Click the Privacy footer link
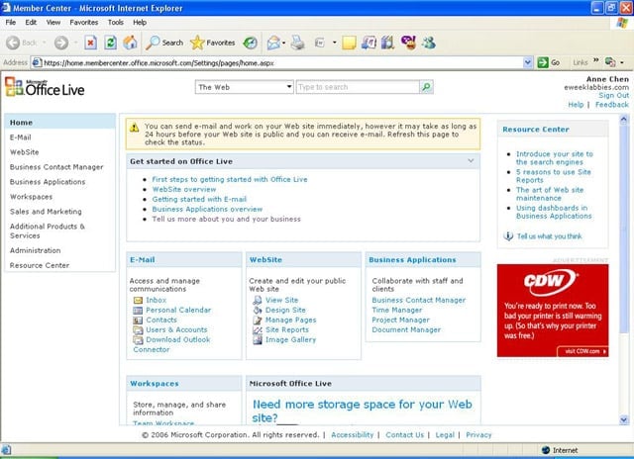 [x=478, y=435]
